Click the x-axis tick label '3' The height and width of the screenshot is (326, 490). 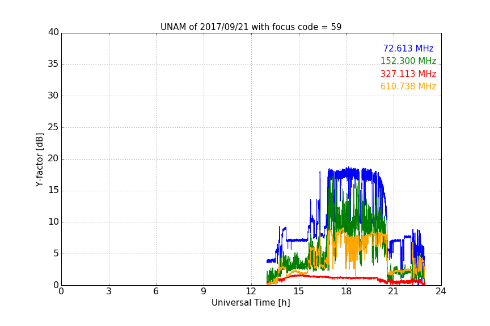109,291
